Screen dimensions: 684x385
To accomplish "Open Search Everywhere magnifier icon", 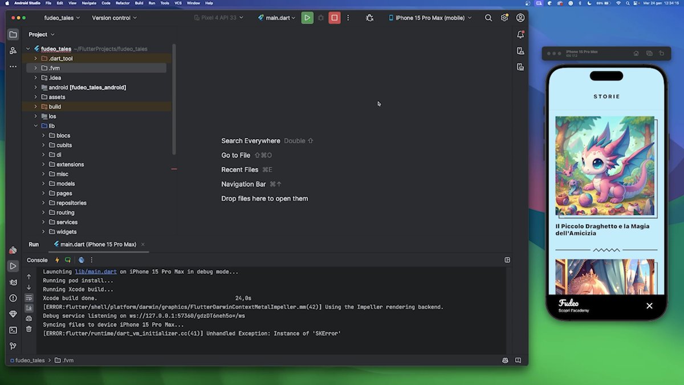I will tap(488, 18).
